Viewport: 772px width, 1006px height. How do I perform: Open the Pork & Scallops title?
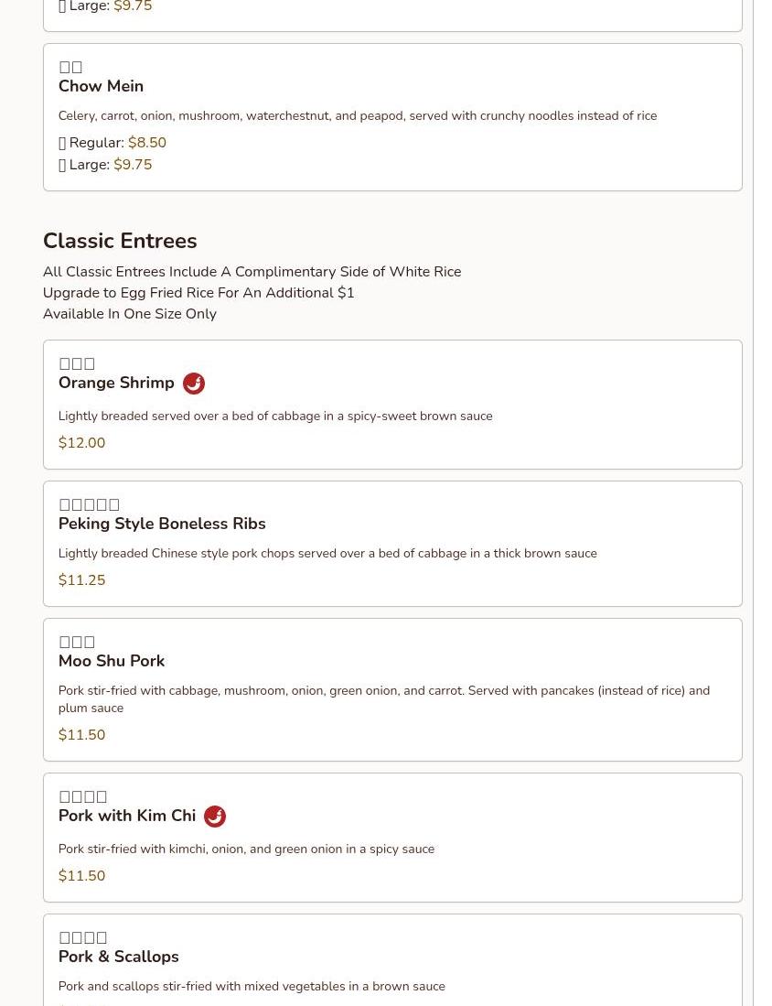point(119,957)
